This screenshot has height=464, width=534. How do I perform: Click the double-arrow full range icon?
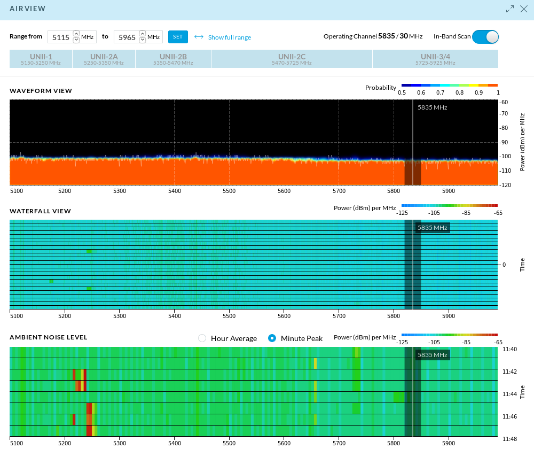[199, 37]
